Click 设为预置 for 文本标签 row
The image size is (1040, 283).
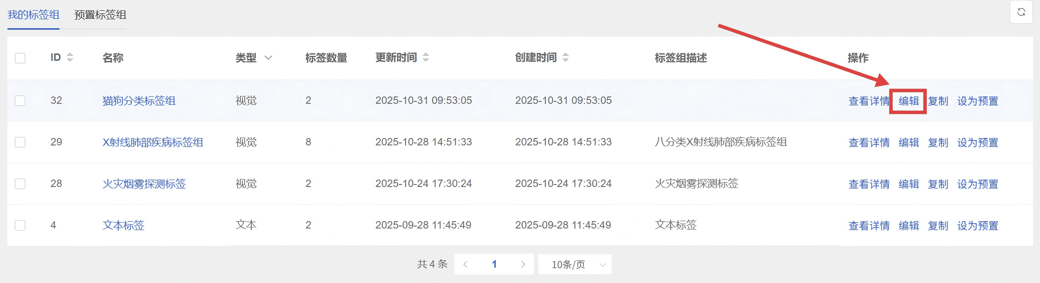(977, 226)
